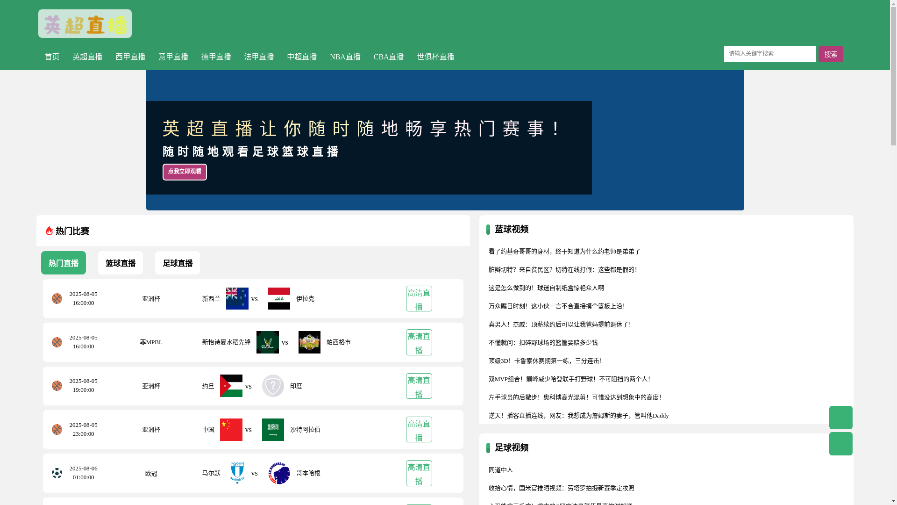
Task: Open video 逆天！播客直播连线，网友
Action: [x=579, y=416]
